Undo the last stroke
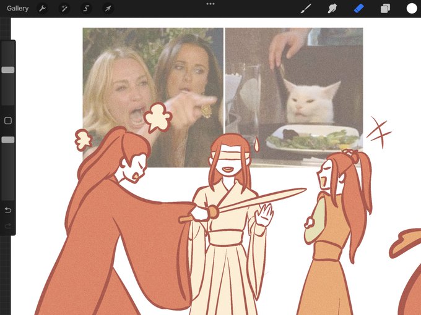Viewport: 421px width, 315px height. [8, 210]
